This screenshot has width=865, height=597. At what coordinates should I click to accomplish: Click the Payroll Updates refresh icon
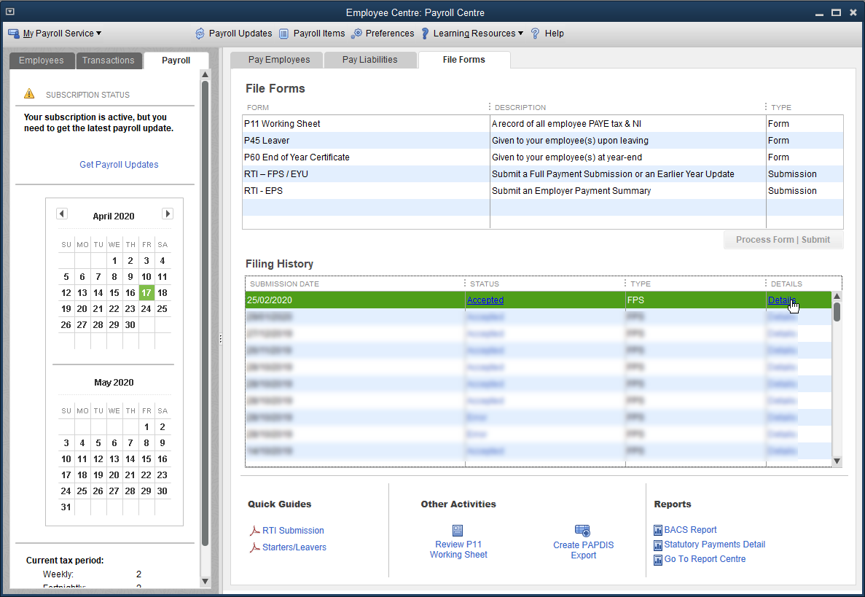click(x=200, y=34)
